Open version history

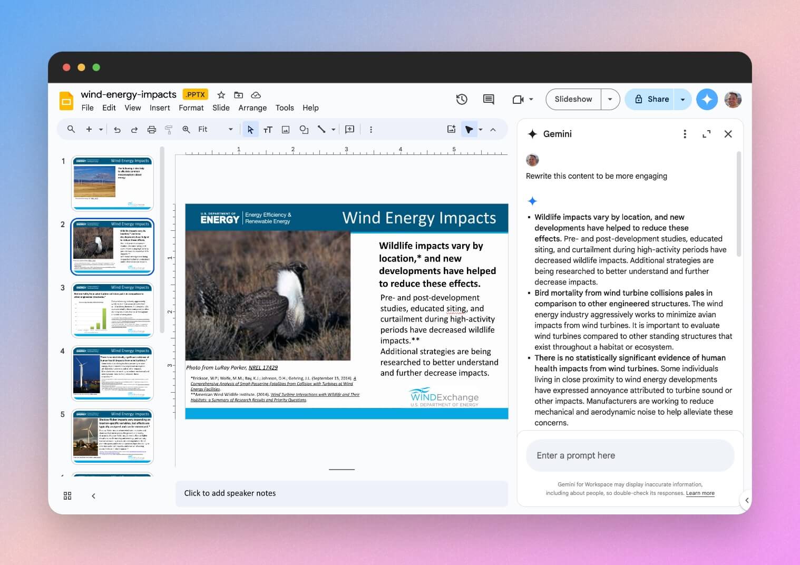click(462, 99)
